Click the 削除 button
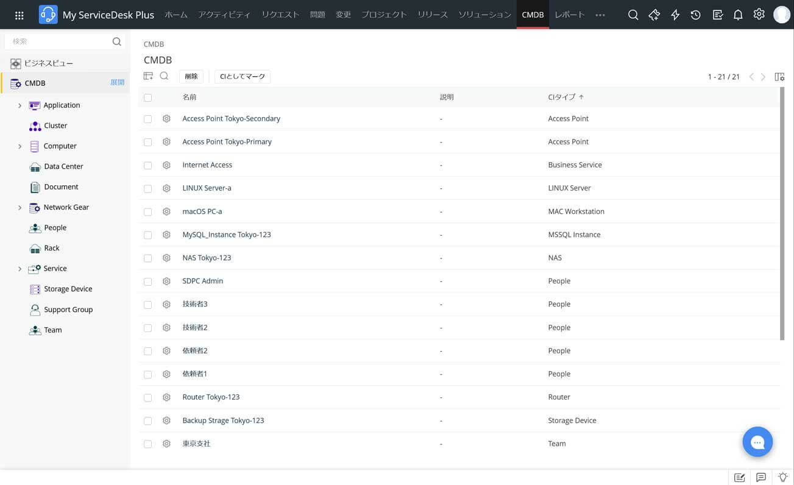794x485 pixels. point(191,76)
